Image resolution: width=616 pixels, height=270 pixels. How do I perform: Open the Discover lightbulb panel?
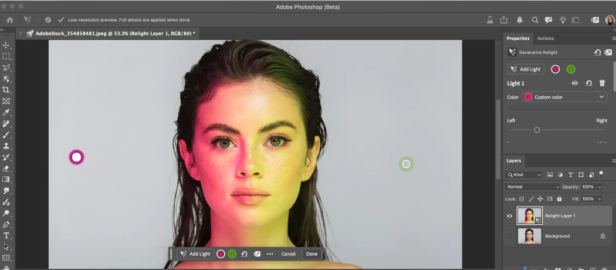point(563,19)
